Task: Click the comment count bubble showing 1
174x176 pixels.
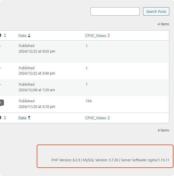Action: [x=1, y=103]
